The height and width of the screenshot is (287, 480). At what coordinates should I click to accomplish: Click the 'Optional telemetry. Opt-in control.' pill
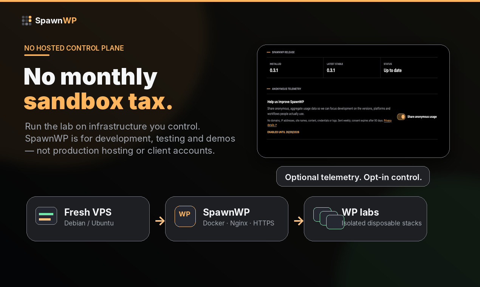coord(353,176)
